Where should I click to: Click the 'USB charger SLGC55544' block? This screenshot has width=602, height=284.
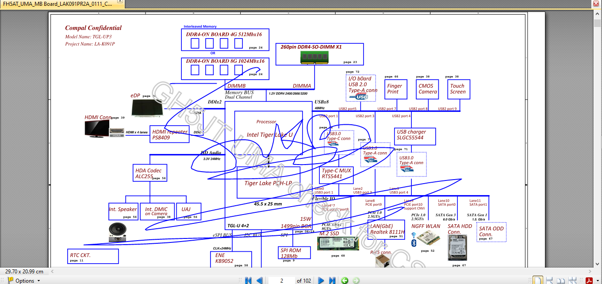pyautogui.click(x=415, y=137)
